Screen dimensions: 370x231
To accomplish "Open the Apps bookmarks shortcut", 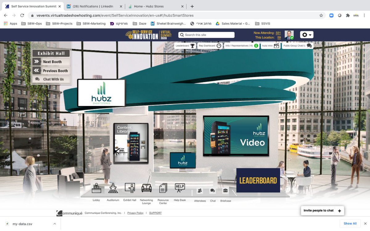I will (10, 23).
